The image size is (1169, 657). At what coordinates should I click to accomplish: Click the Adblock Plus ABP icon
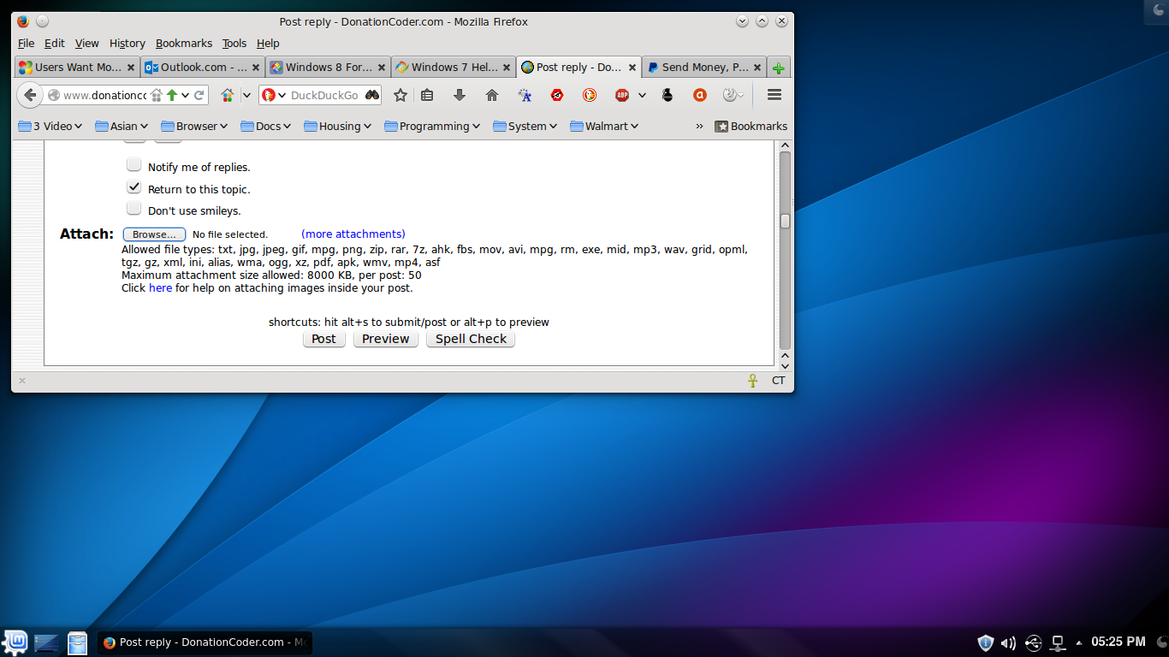622,95
